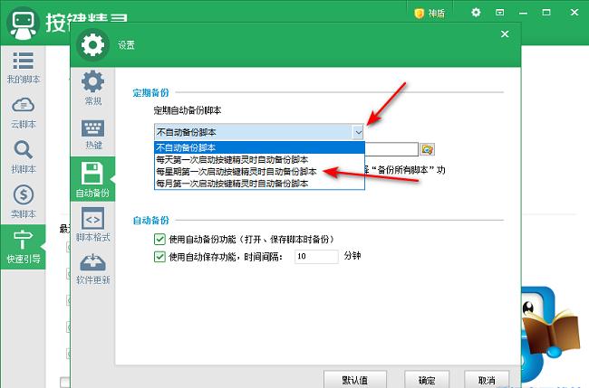This screenshot has width=589, height=388.
Task: Open main window settings gear icon
Action: click(x=477, y=13)
